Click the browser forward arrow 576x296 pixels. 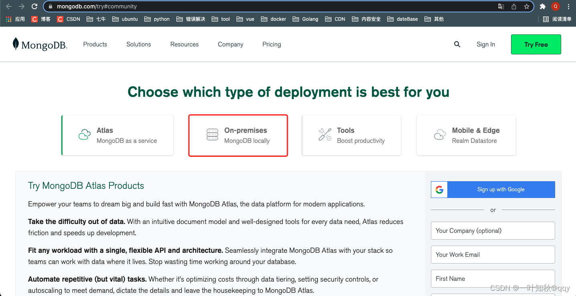pos(22,6)
